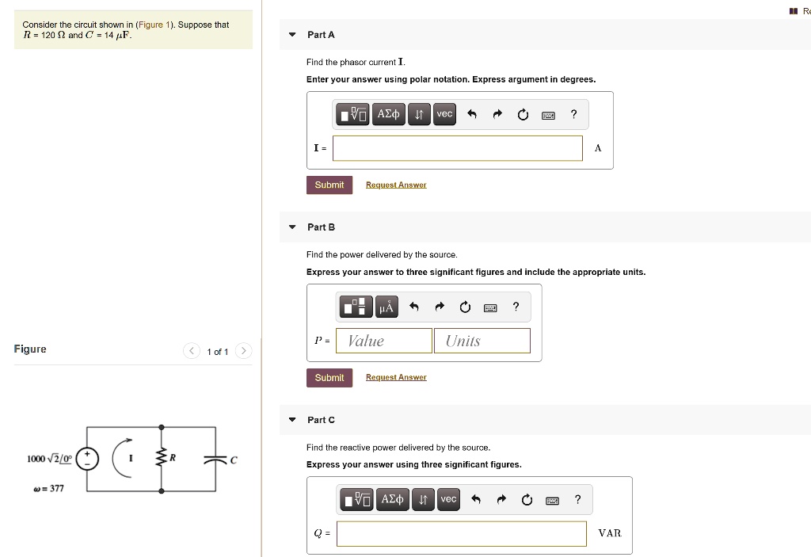This screenshot has height=557, width=811.
Task: Apply vector notation using the vec button
Action: click(444, 114)
